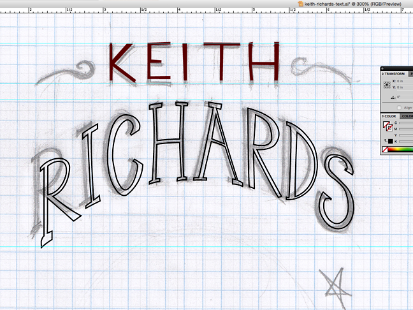Select the stroke swatch in Color panel
413x310 pixels.
coord(390,128)
